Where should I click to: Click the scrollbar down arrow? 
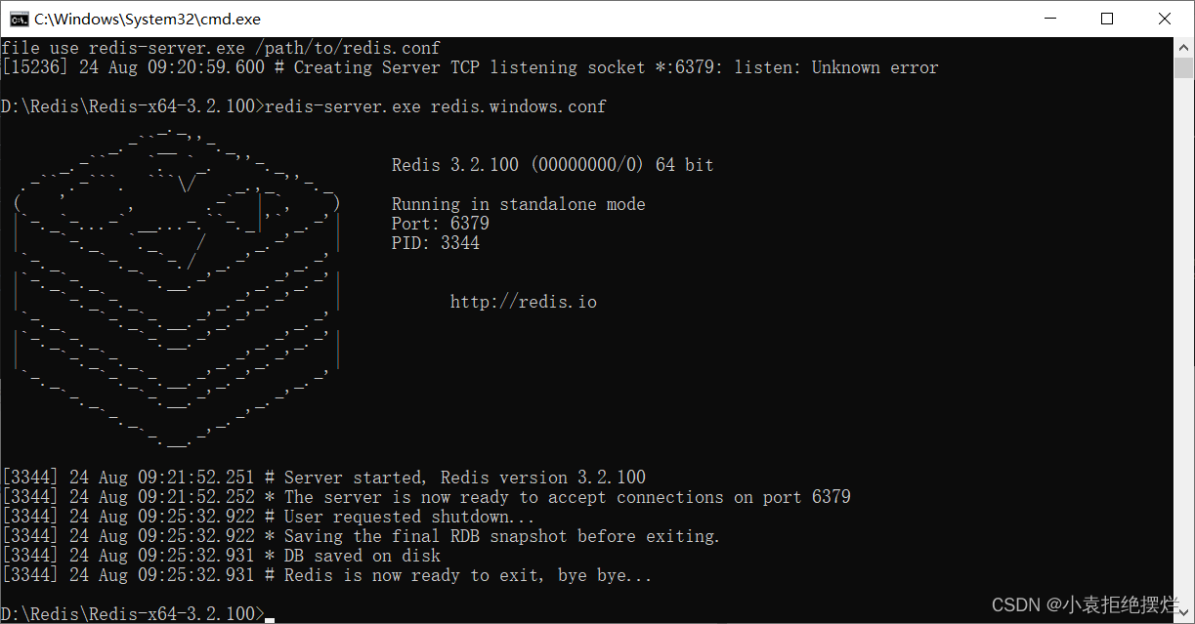[x=1183, y=613]
